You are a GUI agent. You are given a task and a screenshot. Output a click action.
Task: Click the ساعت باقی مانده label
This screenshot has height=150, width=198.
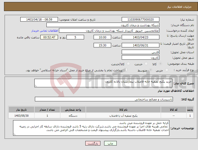point(28,38)
